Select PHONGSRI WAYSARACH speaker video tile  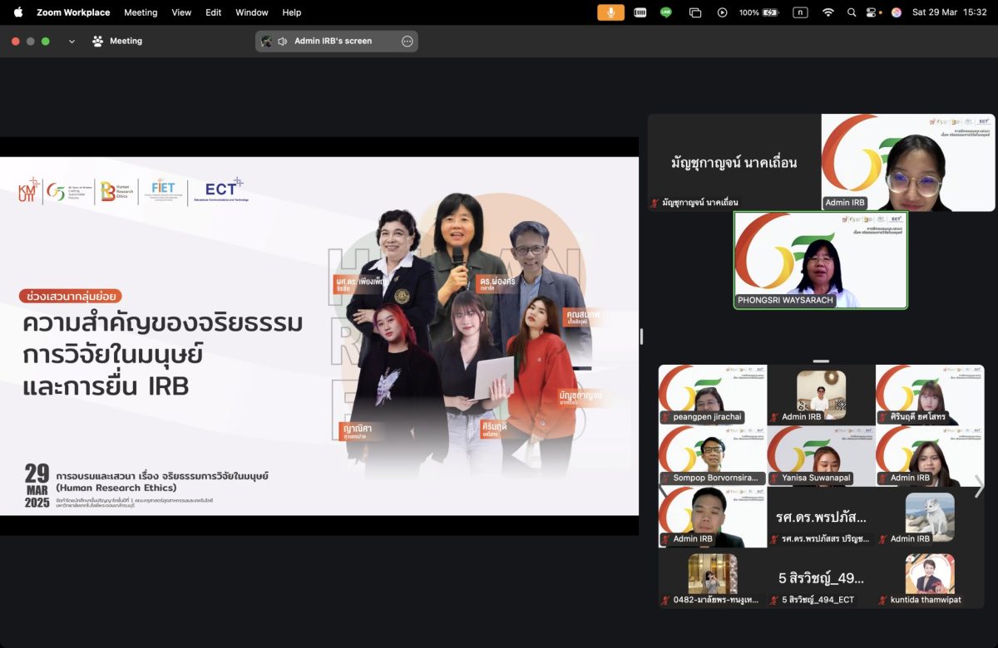coord(821,260)
